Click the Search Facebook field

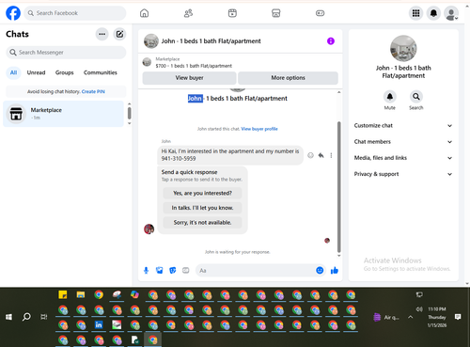coord(75,13)
